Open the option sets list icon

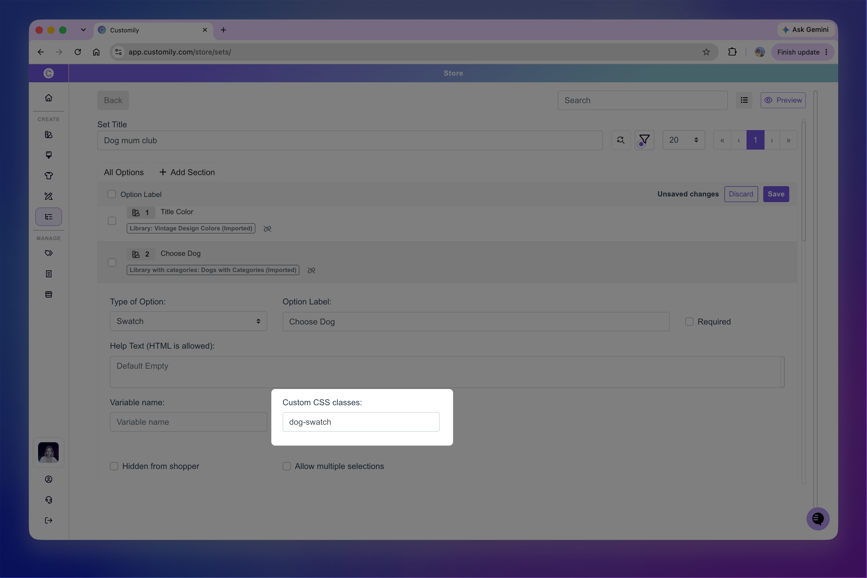click(48, 217)
